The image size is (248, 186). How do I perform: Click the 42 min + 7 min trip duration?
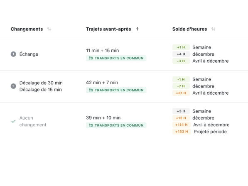click(x=102, y=83)
